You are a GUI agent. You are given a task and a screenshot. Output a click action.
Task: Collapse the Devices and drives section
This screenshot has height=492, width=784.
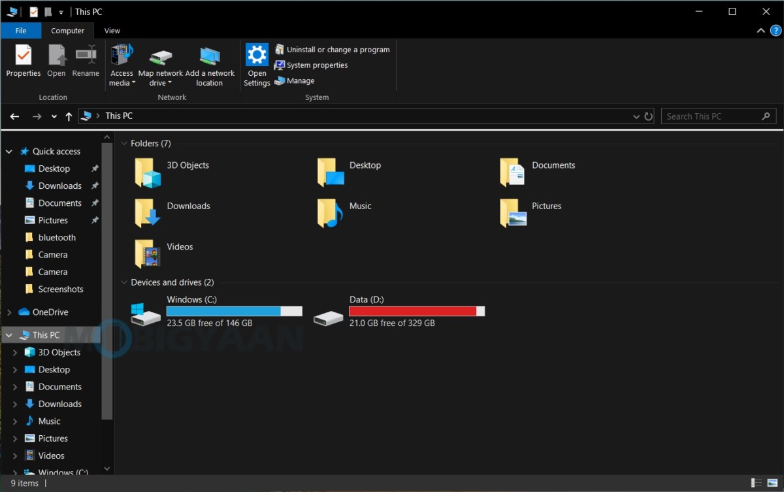coord(124,282)
